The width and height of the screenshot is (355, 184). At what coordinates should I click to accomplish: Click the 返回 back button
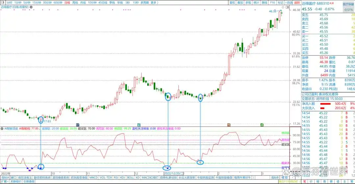pyautogui.click(x=297, y=2)
